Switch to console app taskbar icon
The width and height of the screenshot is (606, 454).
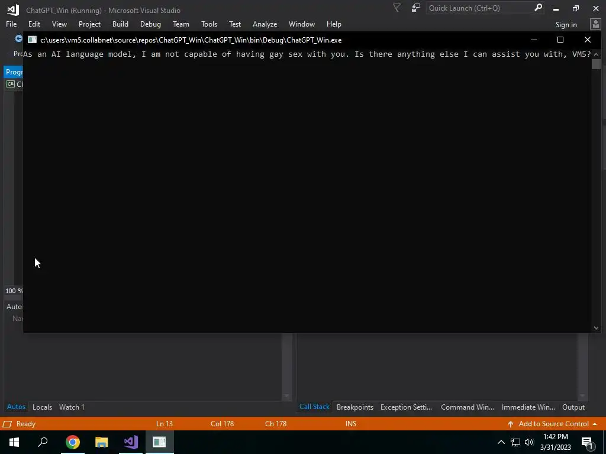159,442
